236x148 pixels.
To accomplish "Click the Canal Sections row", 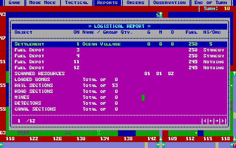I will 119,109.
